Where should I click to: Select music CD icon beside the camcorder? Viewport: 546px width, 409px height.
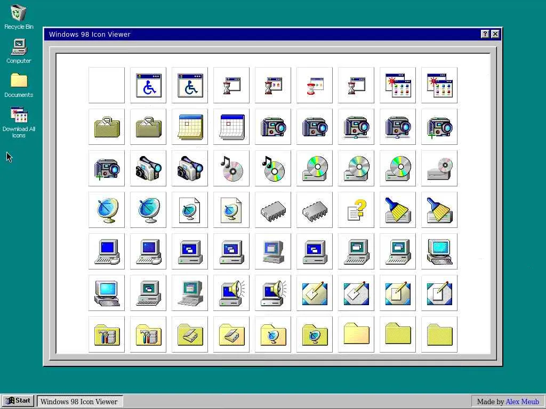[231, 168]
